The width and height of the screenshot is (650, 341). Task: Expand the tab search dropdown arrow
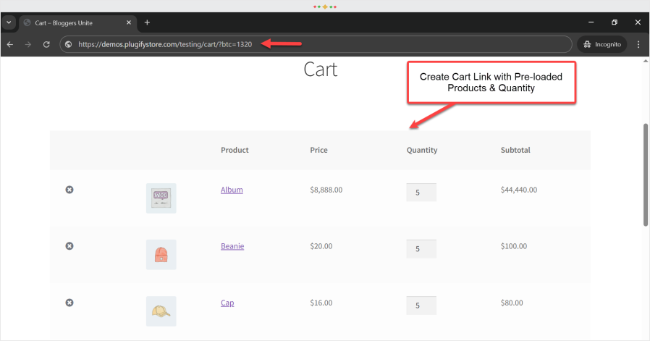coord(9,22)
